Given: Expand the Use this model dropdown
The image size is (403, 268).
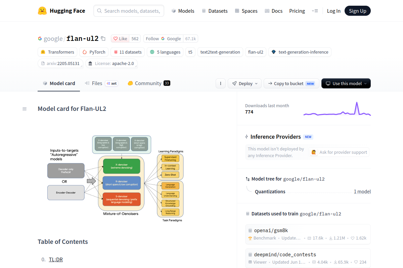Looking at the screenshot, I should (346, 83).
